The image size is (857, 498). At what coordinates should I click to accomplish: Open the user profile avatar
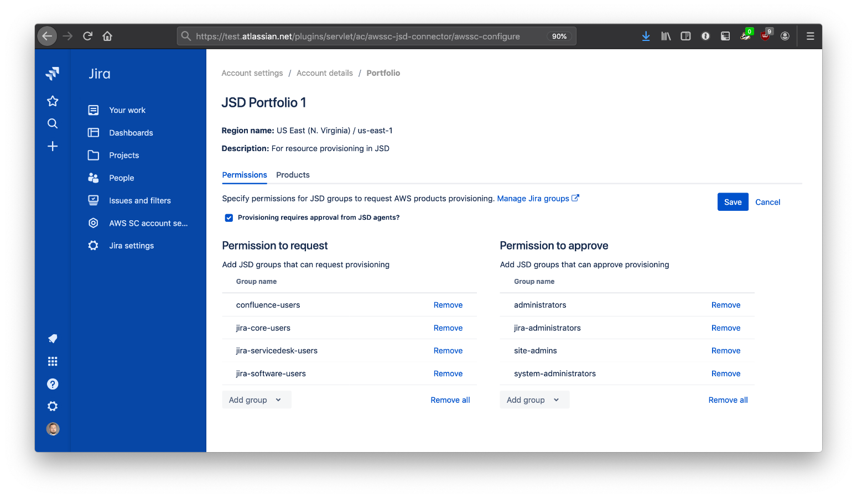[53, 429]
